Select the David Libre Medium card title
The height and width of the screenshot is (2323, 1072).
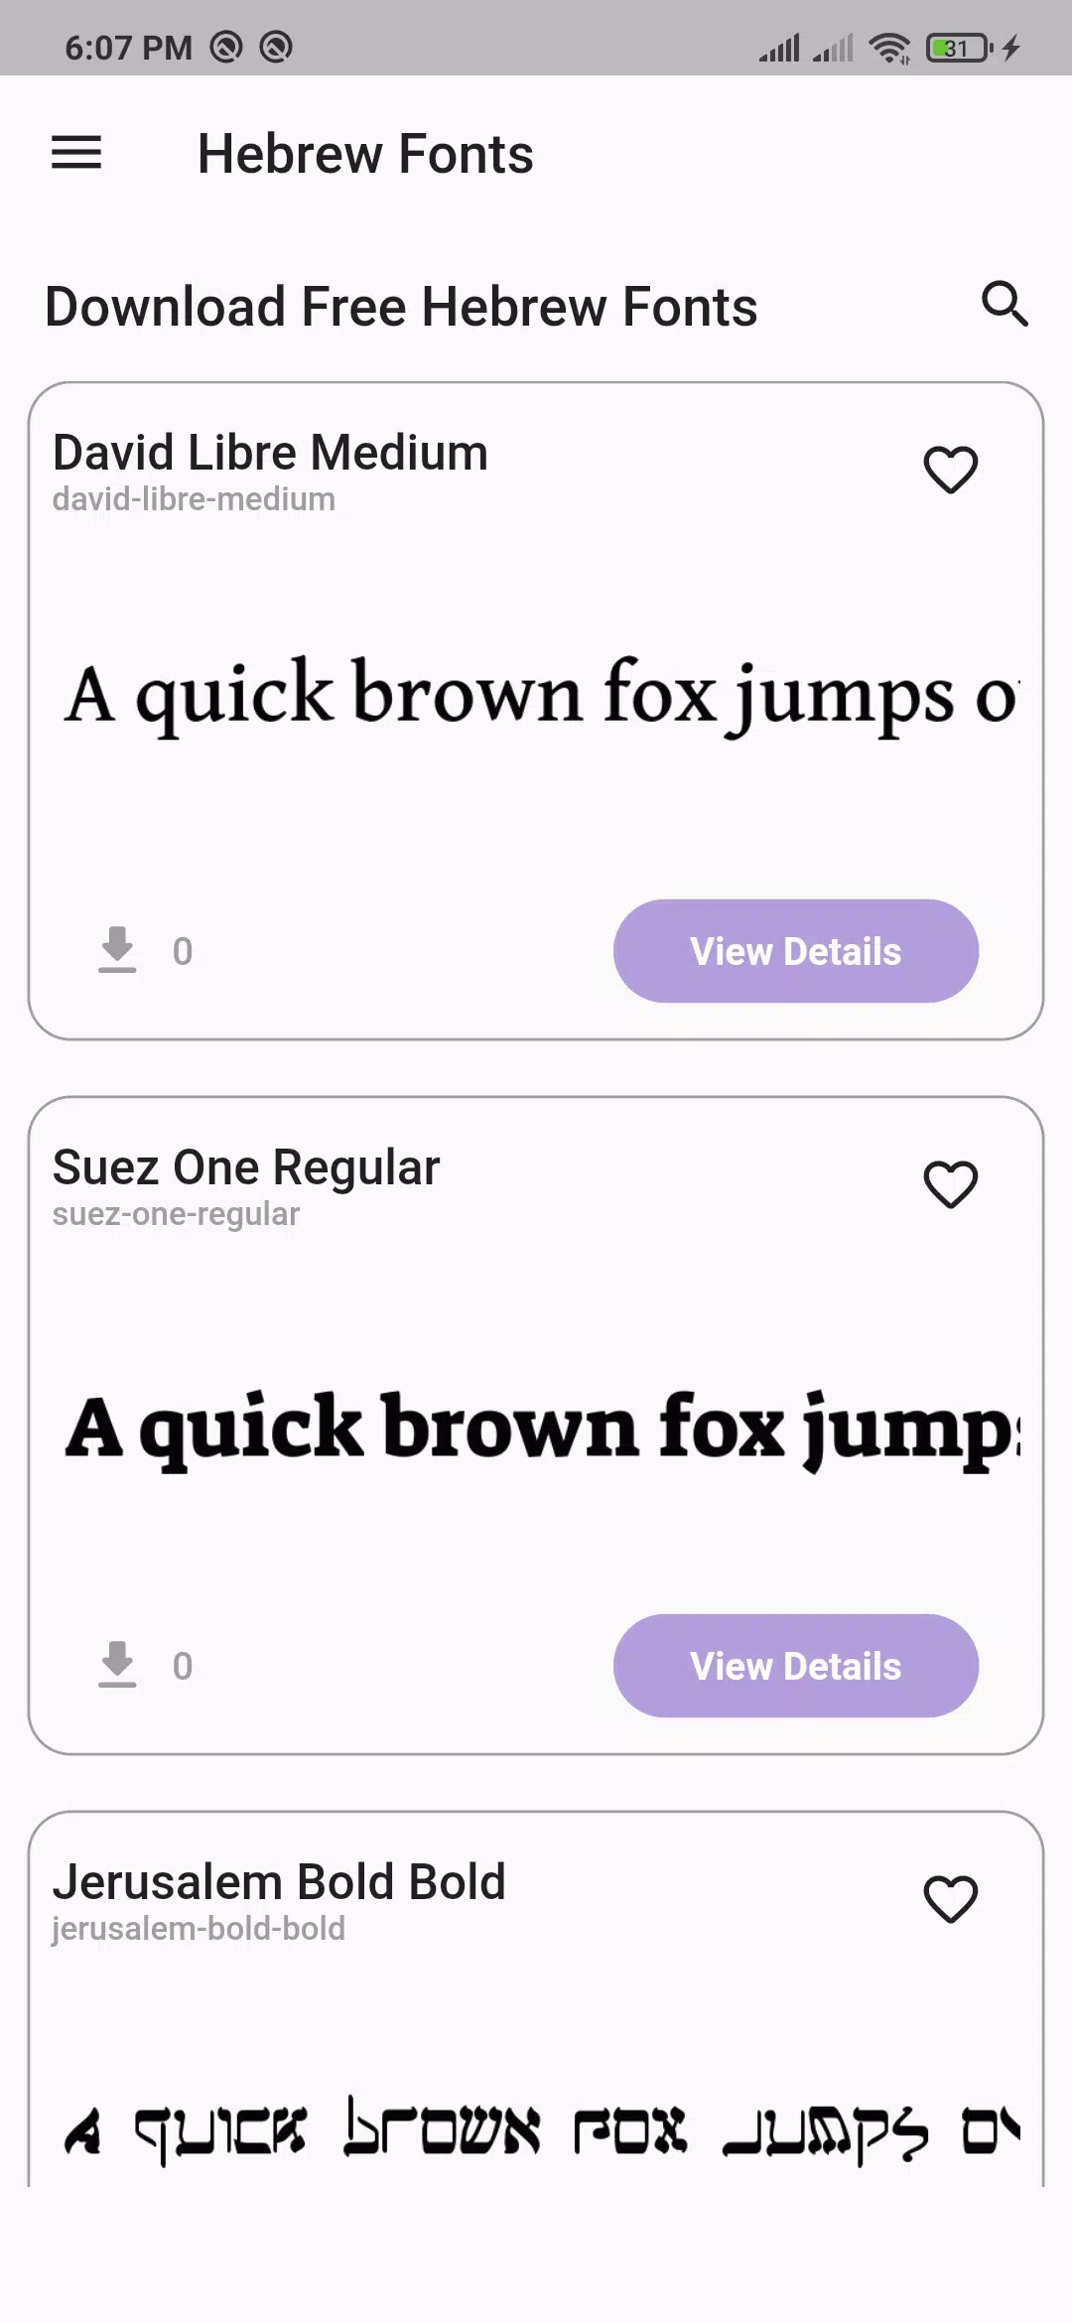click(269, 452)
